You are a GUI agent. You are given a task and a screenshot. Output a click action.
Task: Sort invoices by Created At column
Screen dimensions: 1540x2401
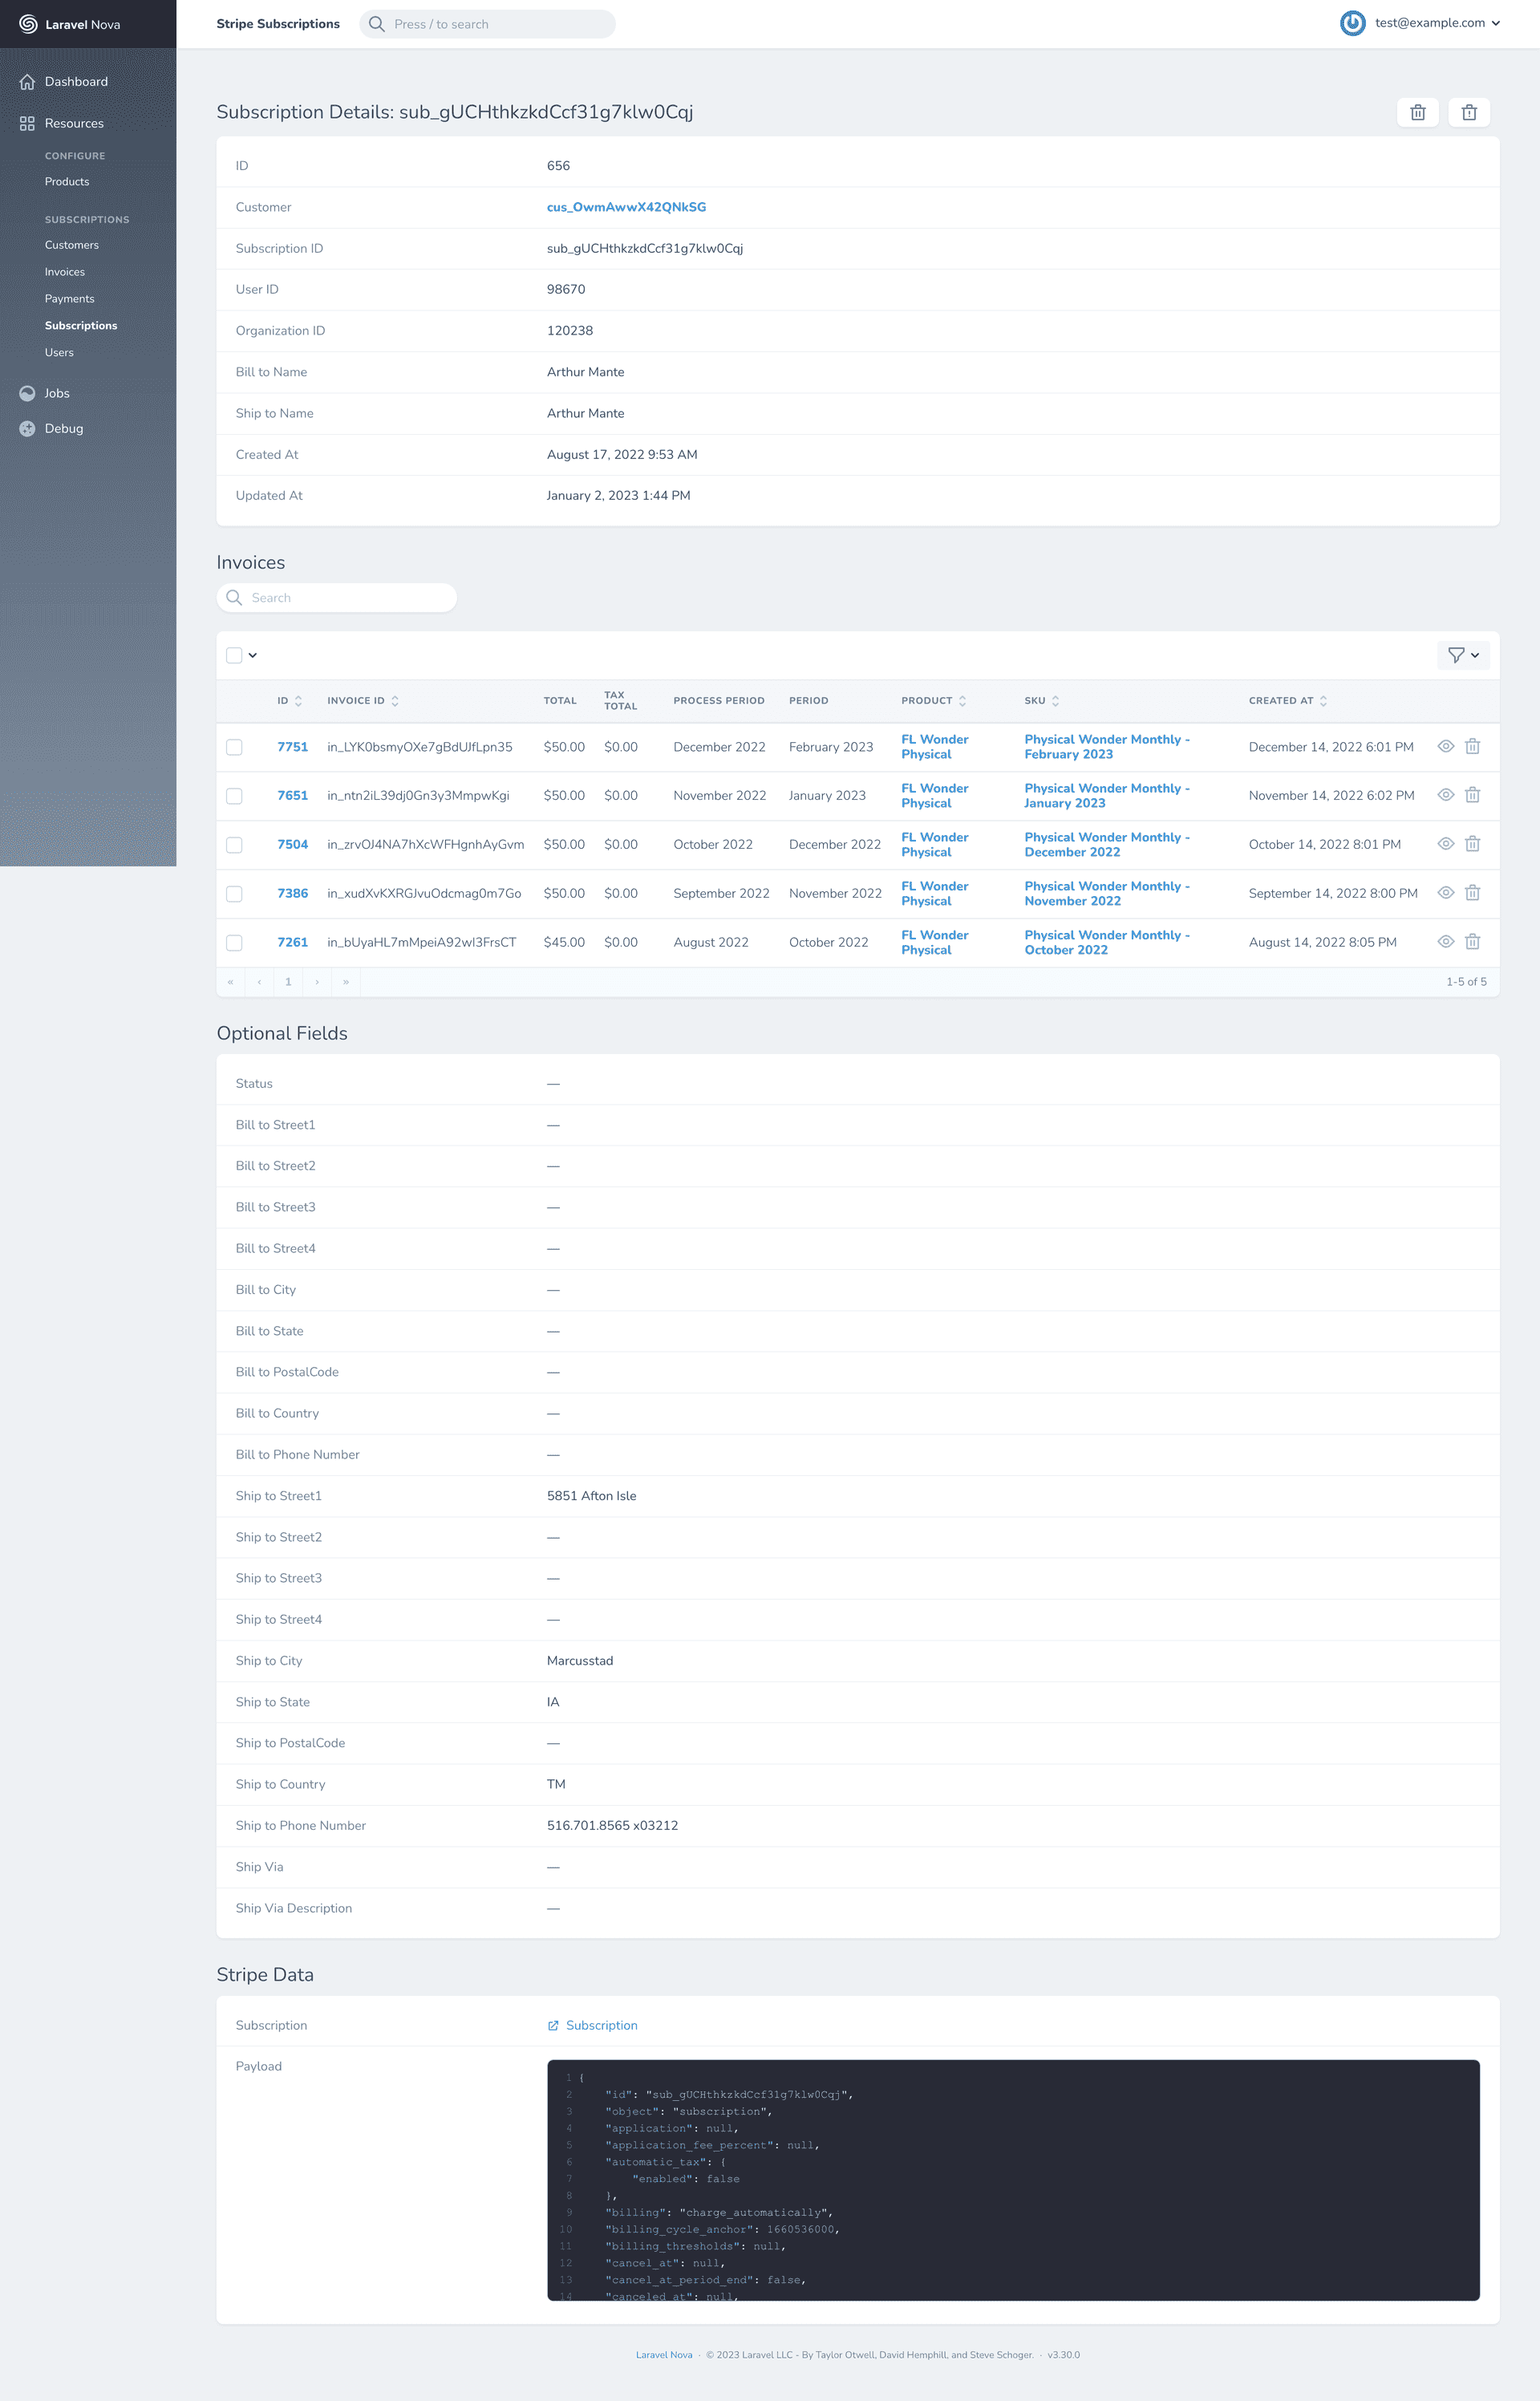click(x=1323, y=700)
